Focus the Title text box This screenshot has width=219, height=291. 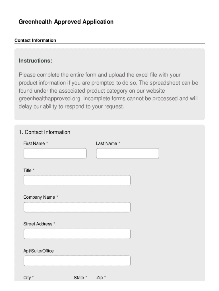[77, 180]
